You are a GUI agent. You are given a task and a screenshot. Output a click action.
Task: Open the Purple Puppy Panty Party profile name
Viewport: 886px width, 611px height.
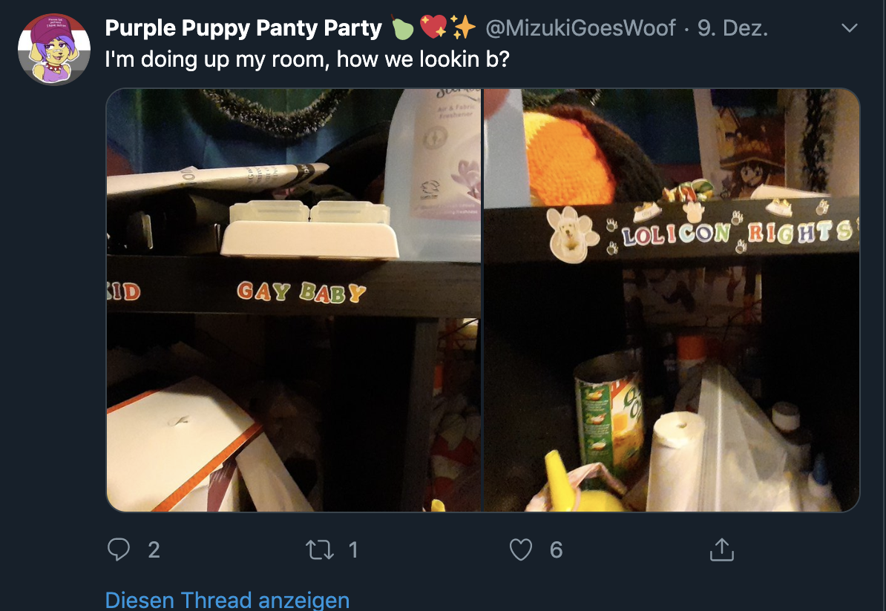pos(243,27)
